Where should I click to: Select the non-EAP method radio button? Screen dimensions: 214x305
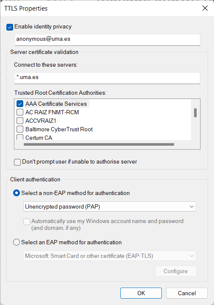[x=17, y=193]
